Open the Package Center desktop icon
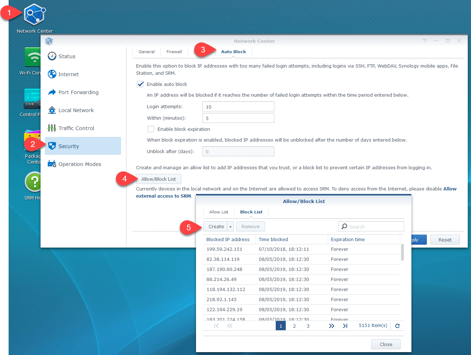 tap(32, 140)
